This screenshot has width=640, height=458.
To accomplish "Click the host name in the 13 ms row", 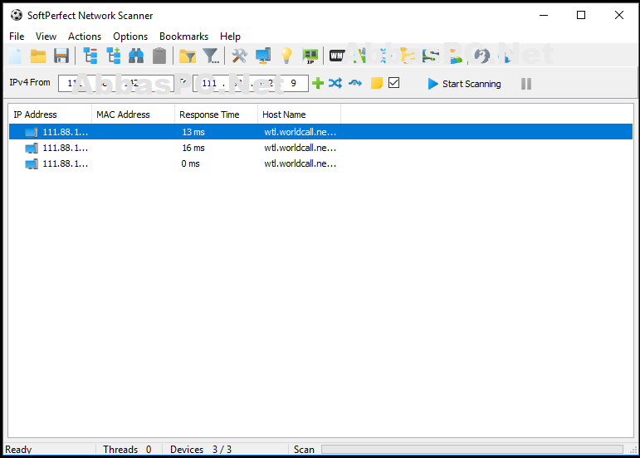I will point(300,132).
